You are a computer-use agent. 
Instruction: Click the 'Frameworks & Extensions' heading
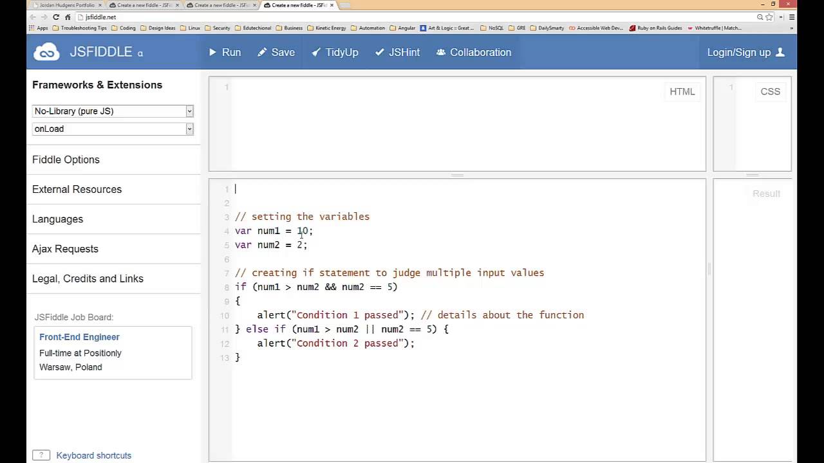click(97, 85)
